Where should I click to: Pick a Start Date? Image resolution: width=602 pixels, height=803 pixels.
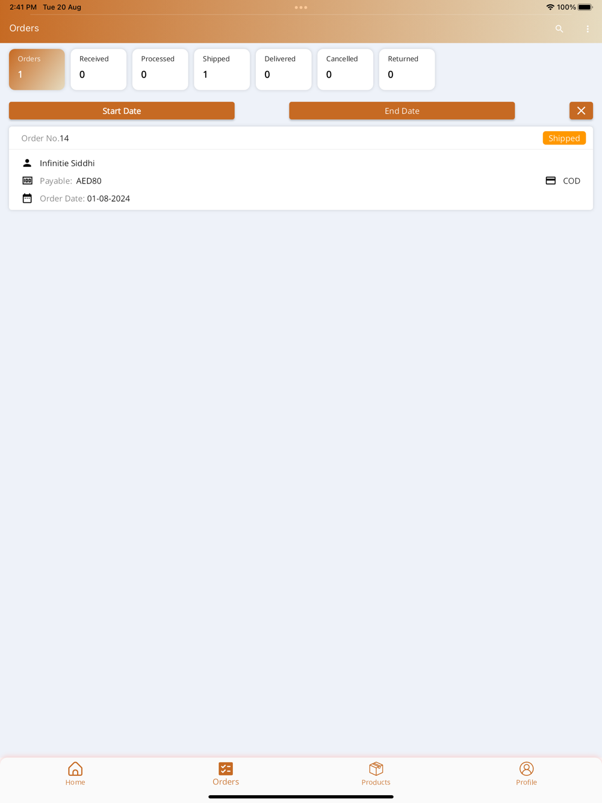[x=122, y=111]
